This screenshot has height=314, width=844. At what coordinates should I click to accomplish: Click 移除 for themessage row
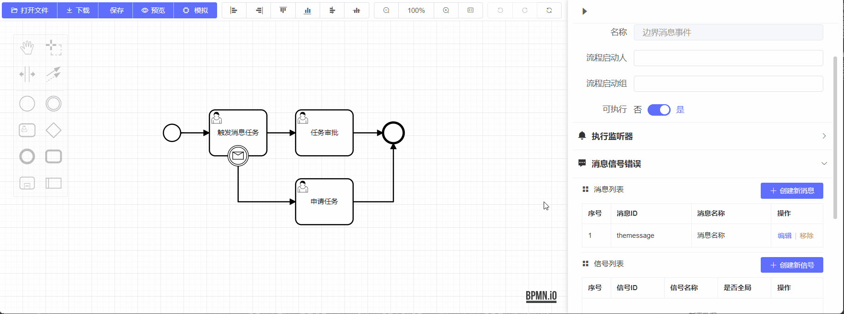[806, 236]
